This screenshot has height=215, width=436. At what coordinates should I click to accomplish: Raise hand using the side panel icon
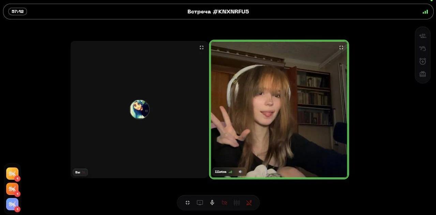click(x=423, y=48)
